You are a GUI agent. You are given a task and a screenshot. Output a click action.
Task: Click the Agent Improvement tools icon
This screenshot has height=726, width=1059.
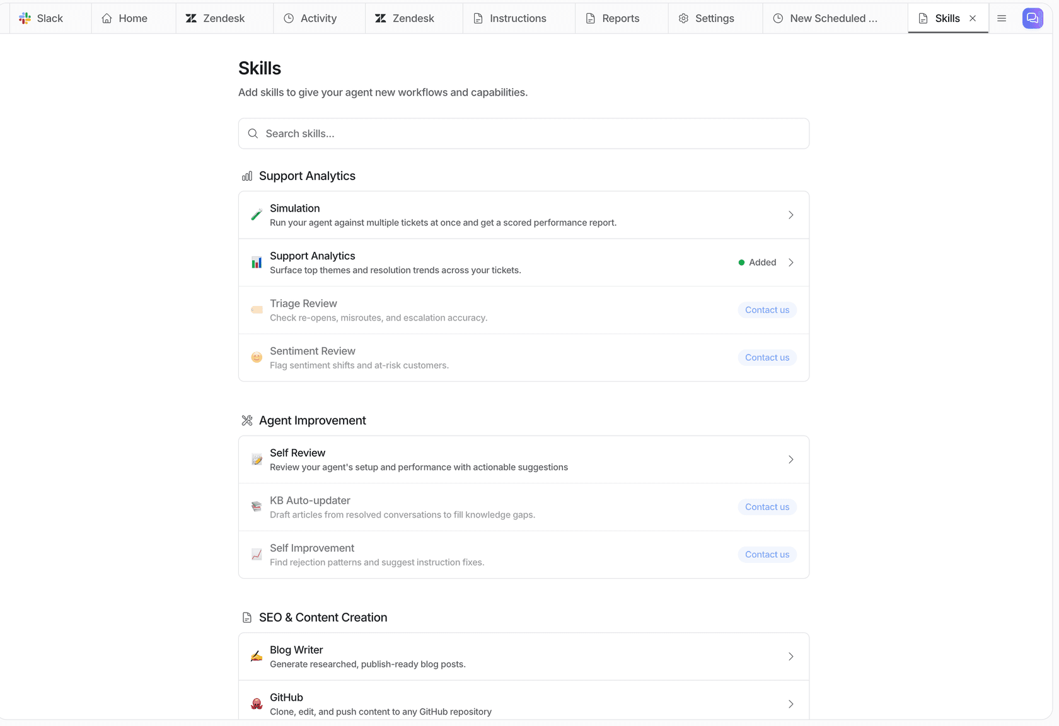pyautogui.click(x=247, y=421)
